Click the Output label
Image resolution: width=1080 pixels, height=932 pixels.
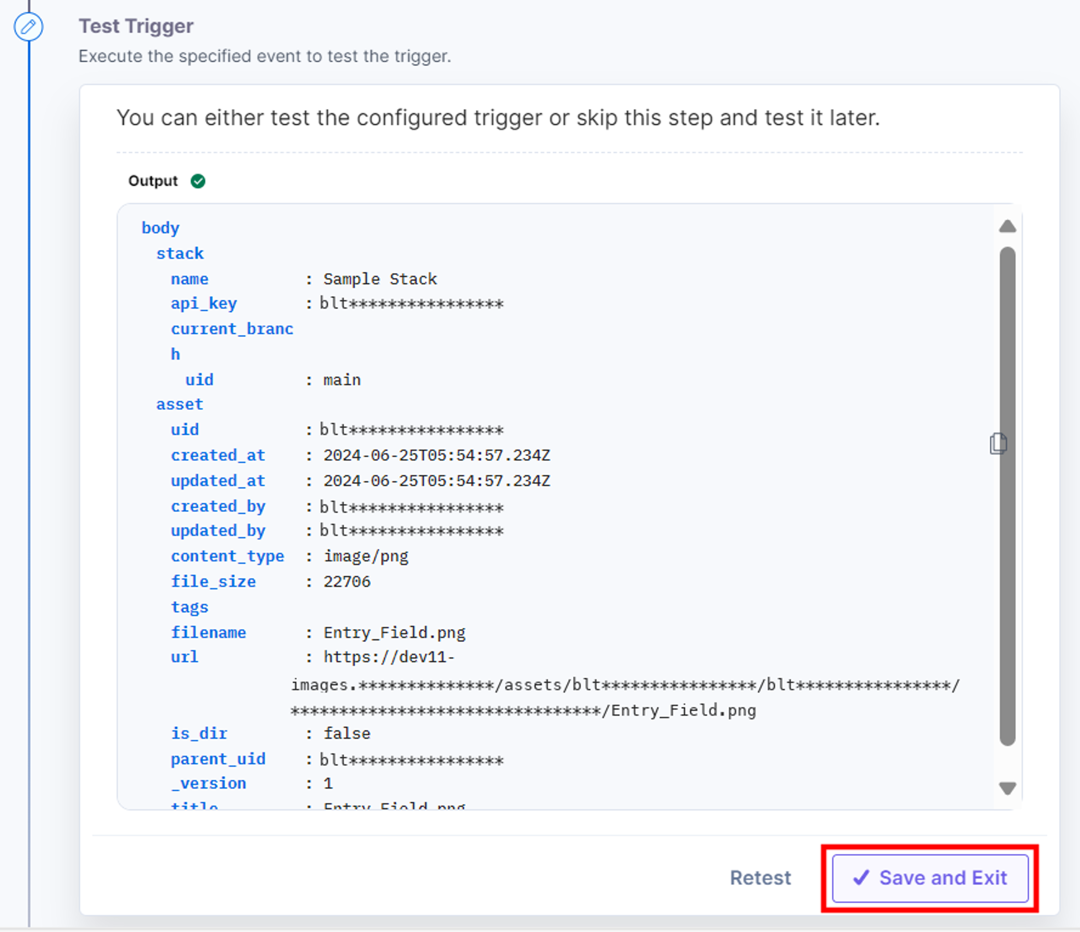pos(153,181)
